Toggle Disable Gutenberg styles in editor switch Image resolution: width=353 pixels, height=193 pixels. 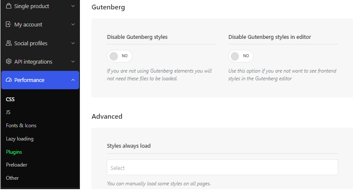[x=241, y=56]
